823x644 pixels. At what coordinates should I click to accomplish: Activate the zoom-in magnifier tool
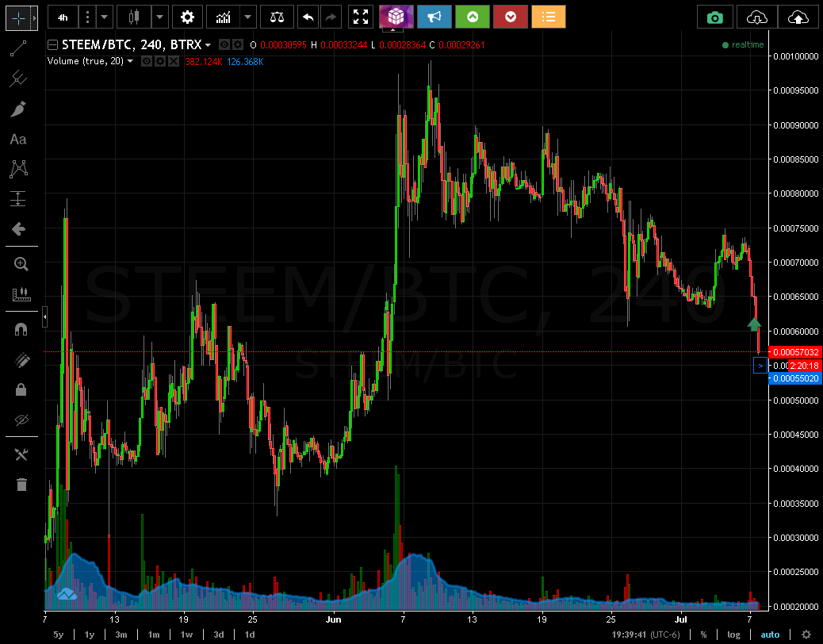(x=21, y=263)
